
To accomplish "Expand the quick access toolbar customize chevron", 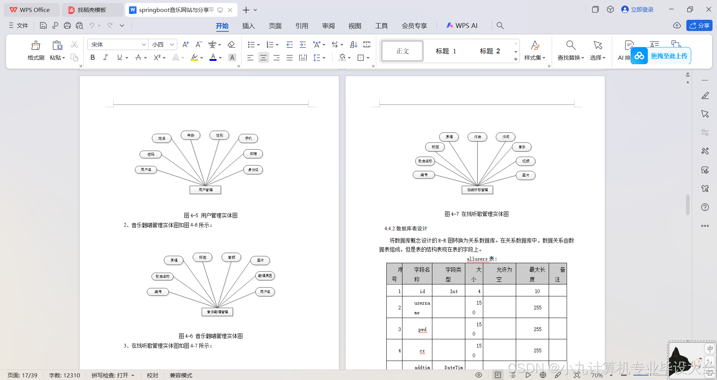I will point(122,25).
